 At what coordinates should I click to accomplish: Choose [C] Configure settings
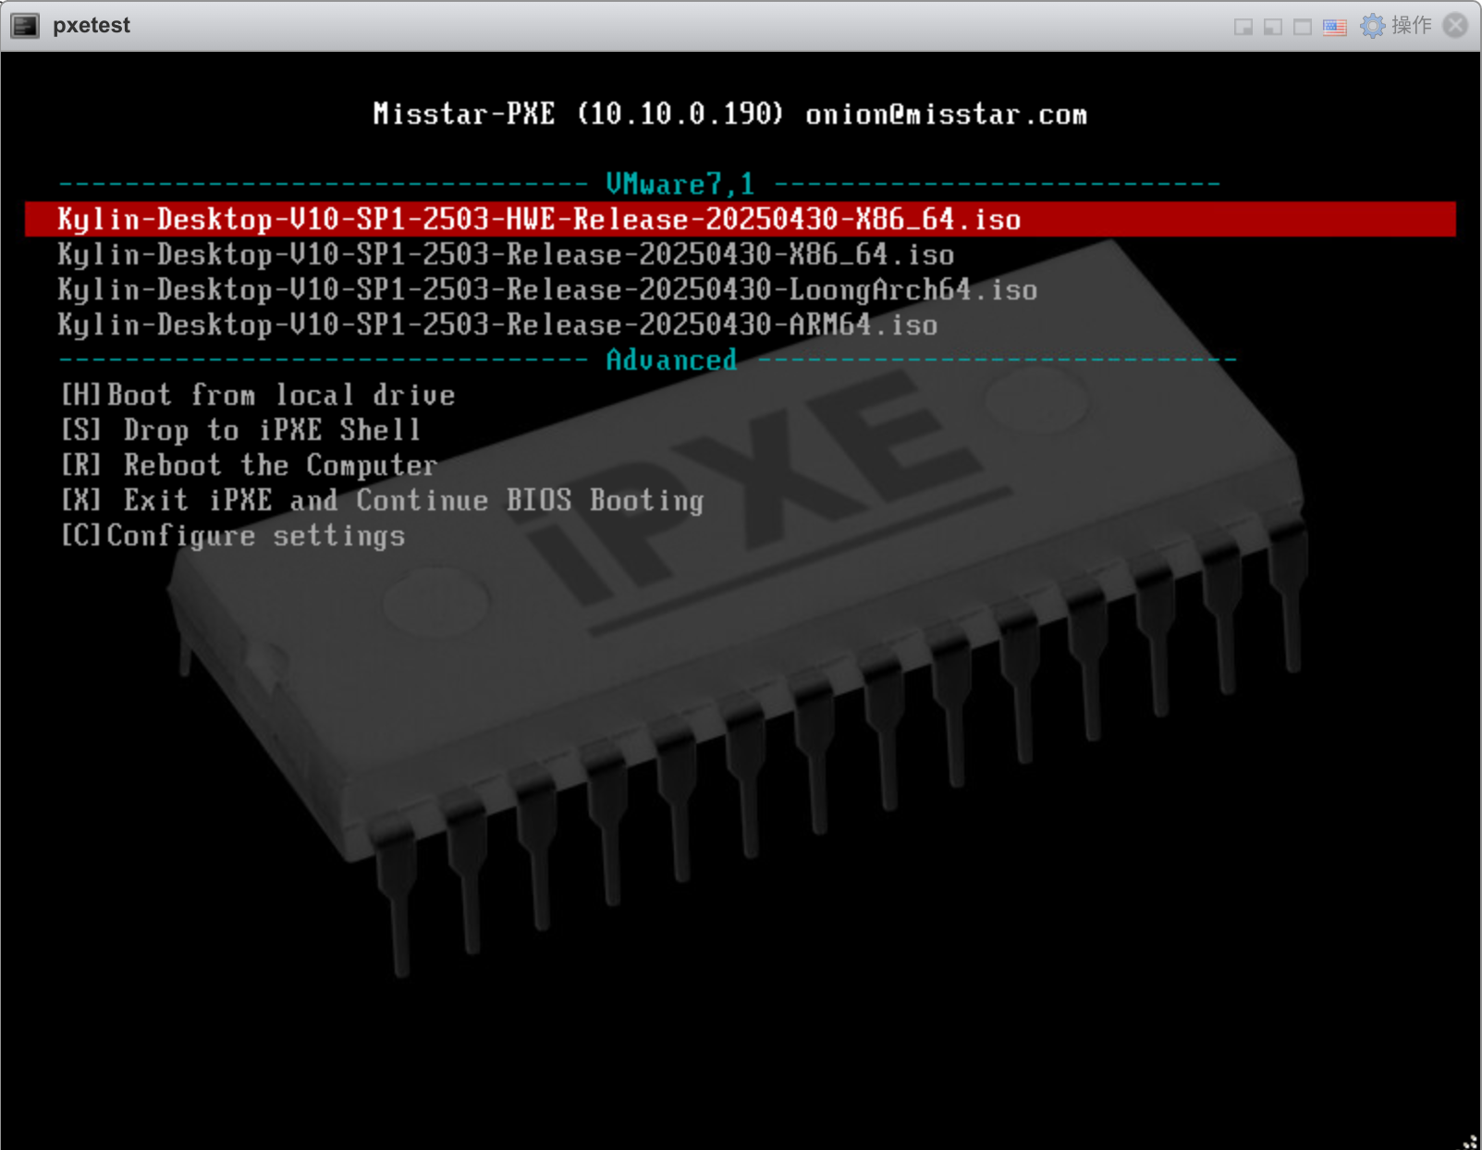[x=233, y=535]
